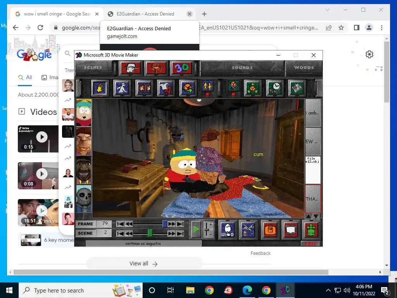
Task: Select the resize cube with green arrows tool
Action: pos(252,88)
